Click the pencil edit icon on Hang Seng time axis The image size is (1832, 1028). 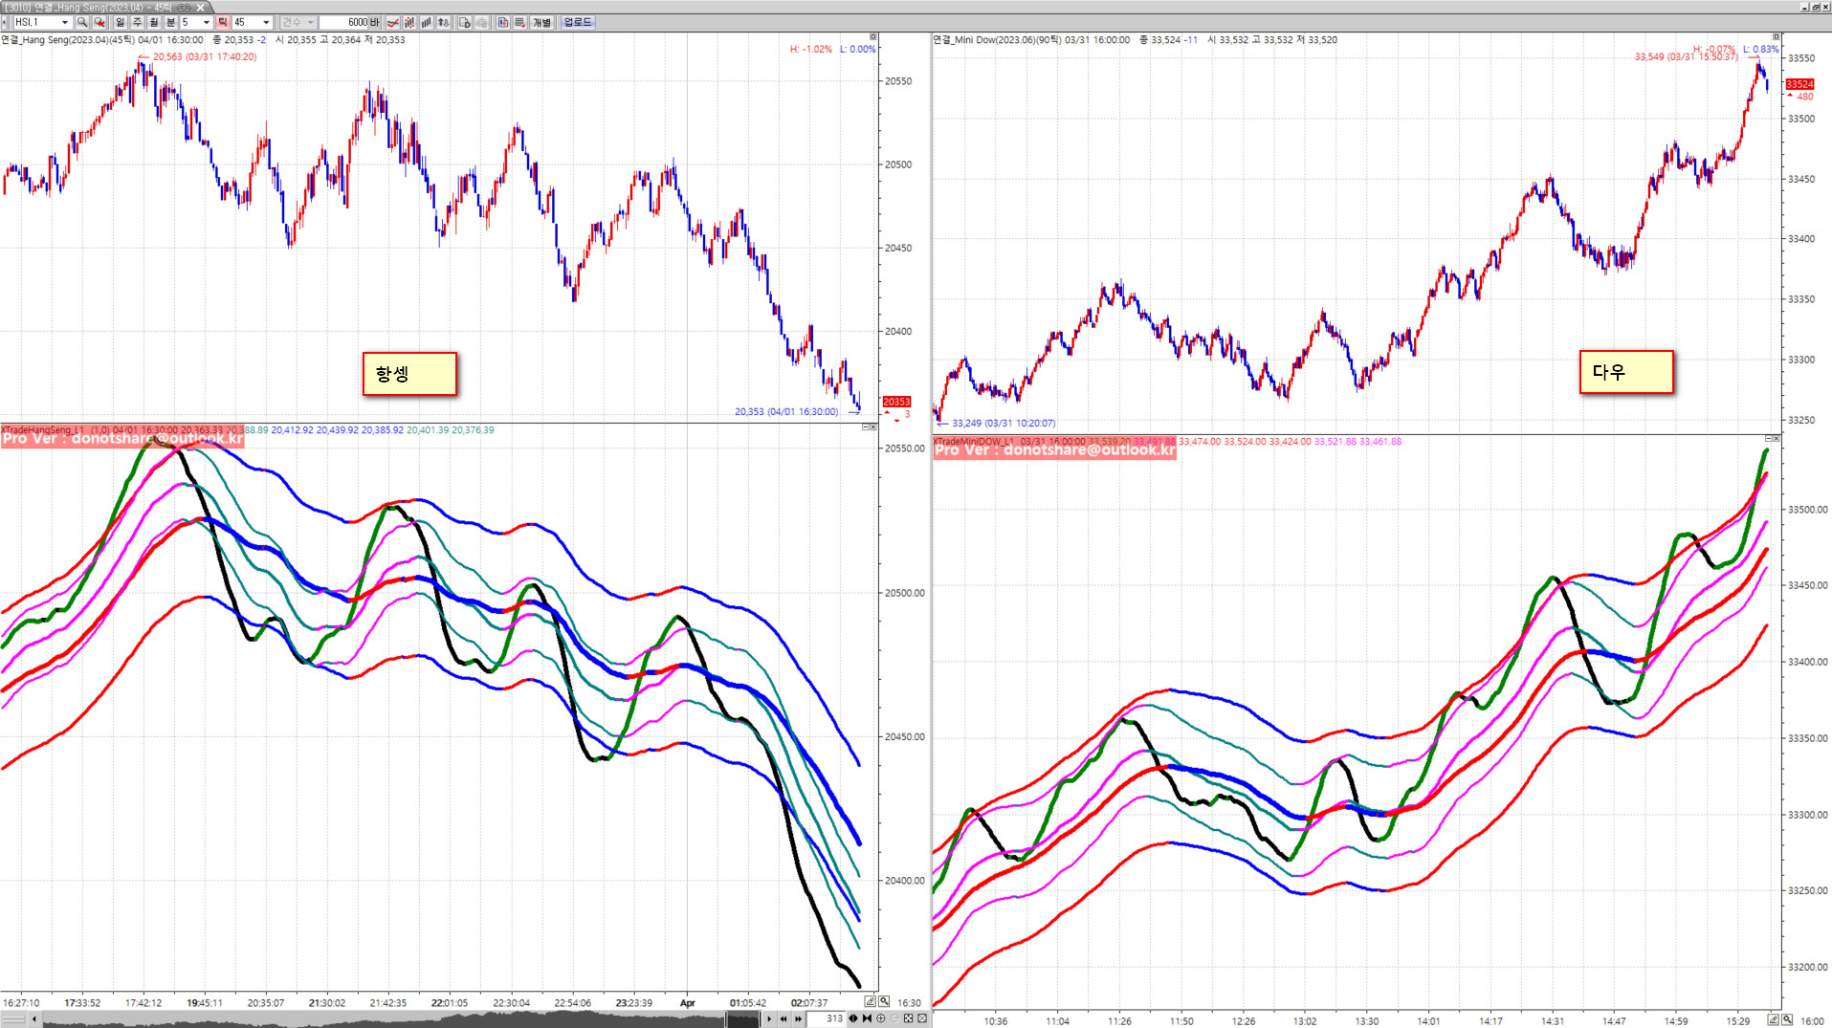coord(870,1002)
